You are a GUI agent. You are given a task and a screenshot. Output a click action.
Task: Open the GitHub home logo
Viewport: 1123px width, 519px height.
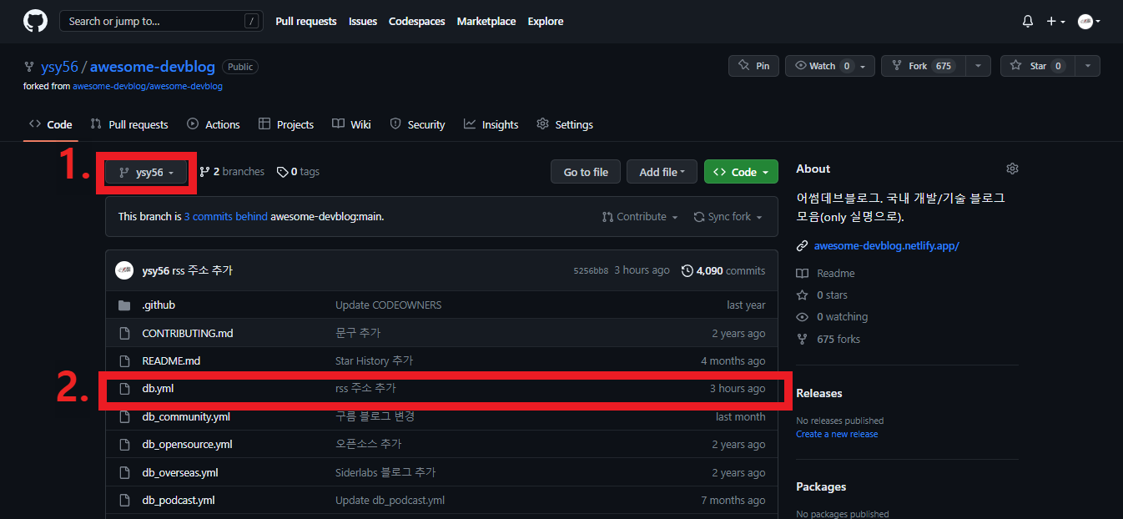pos(35,21)
